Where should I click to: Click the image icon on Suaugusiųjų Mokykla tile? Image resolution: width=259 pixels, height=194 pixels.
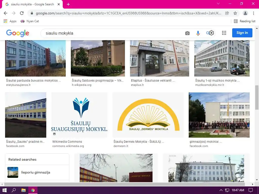[x=54, y=134]
